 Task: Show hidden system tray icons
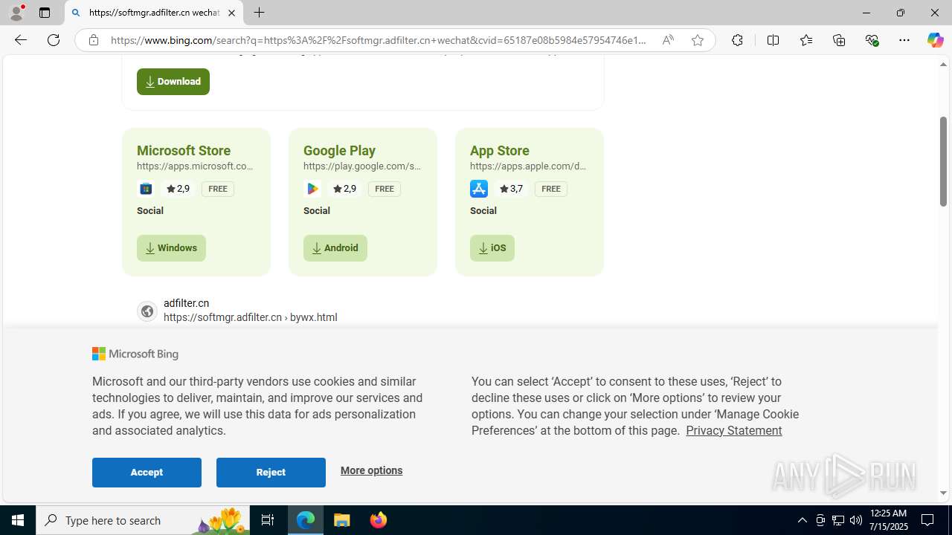(802, 520)
